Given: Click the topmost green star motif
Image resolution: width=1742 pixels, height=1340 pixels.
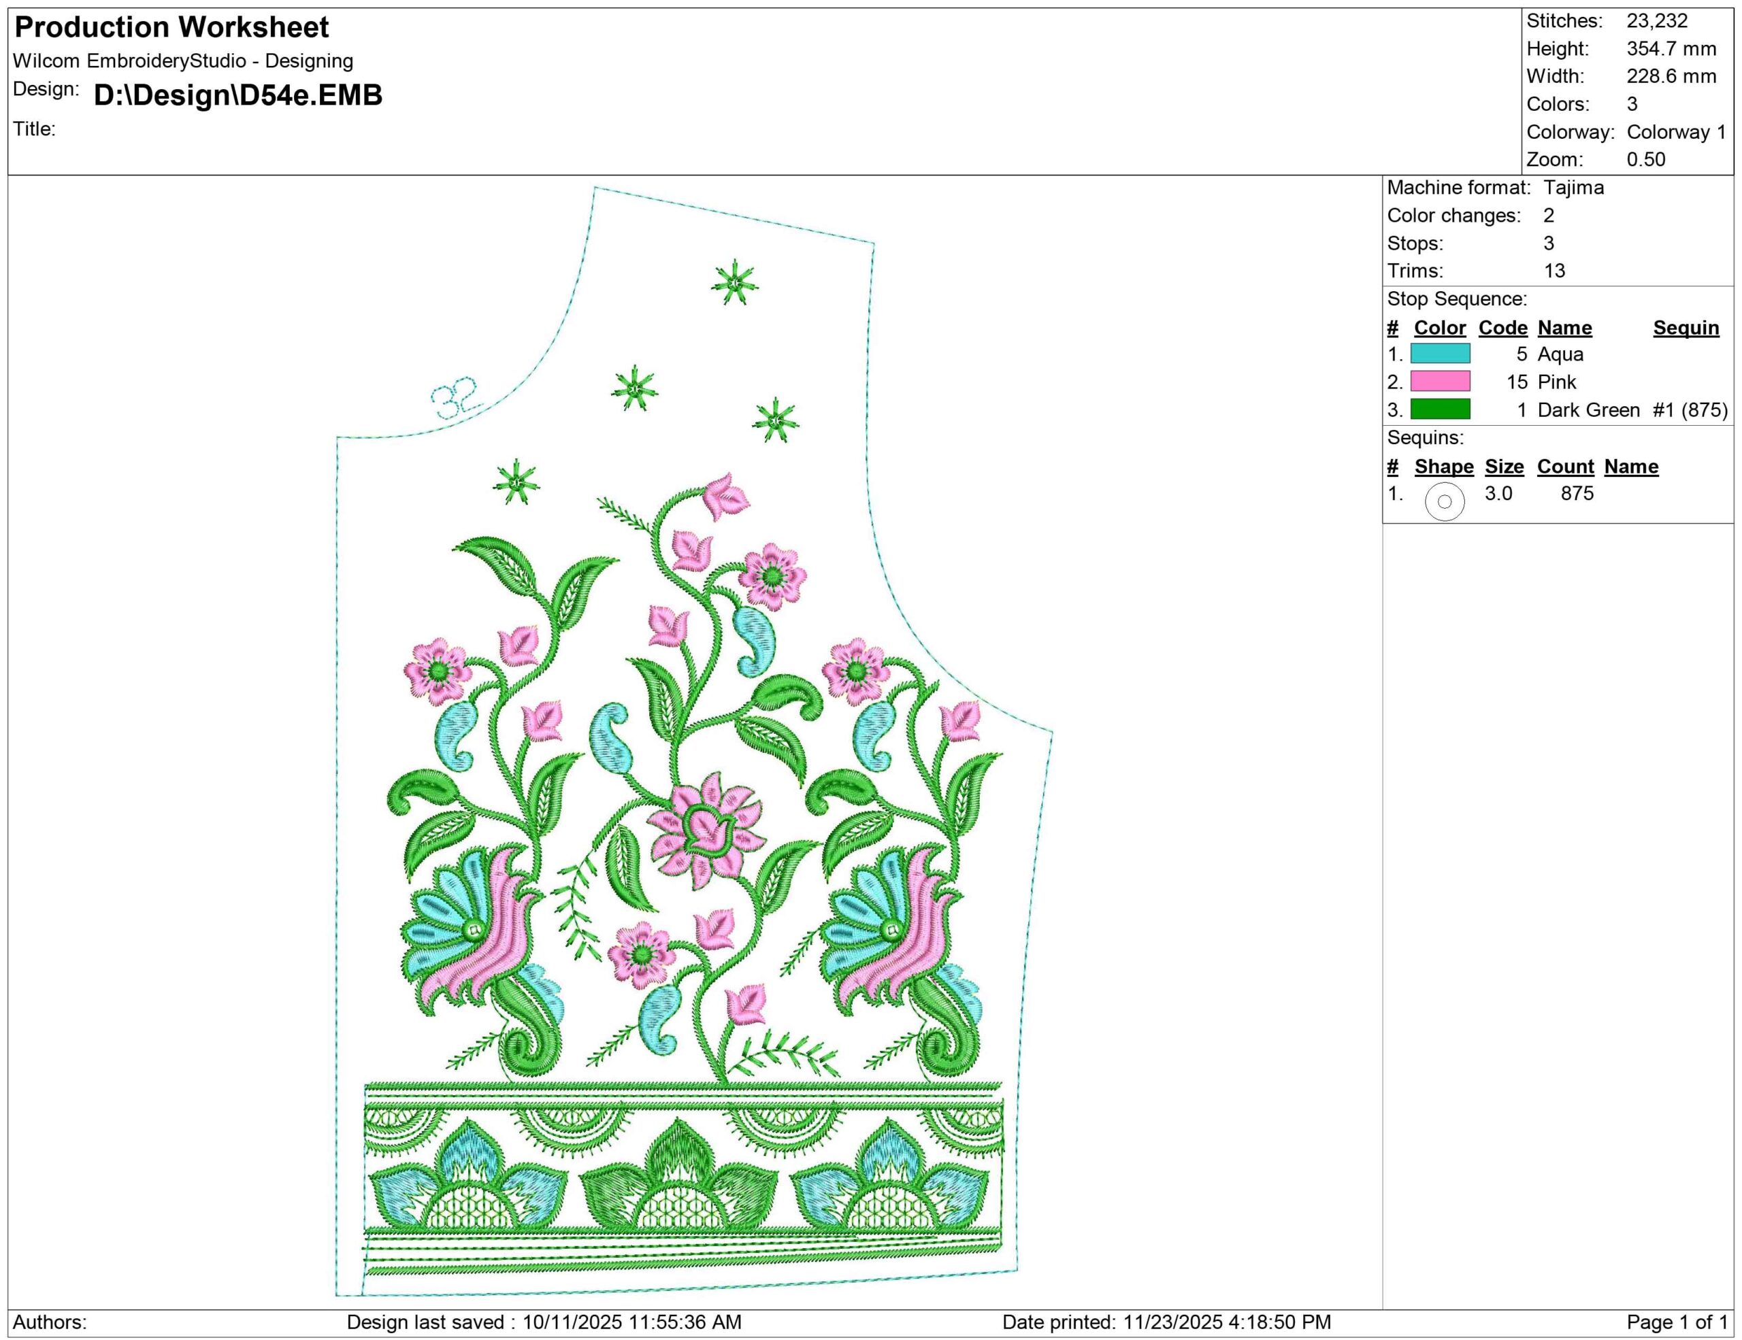Looking at the screenshot, I should click(734, 282).
